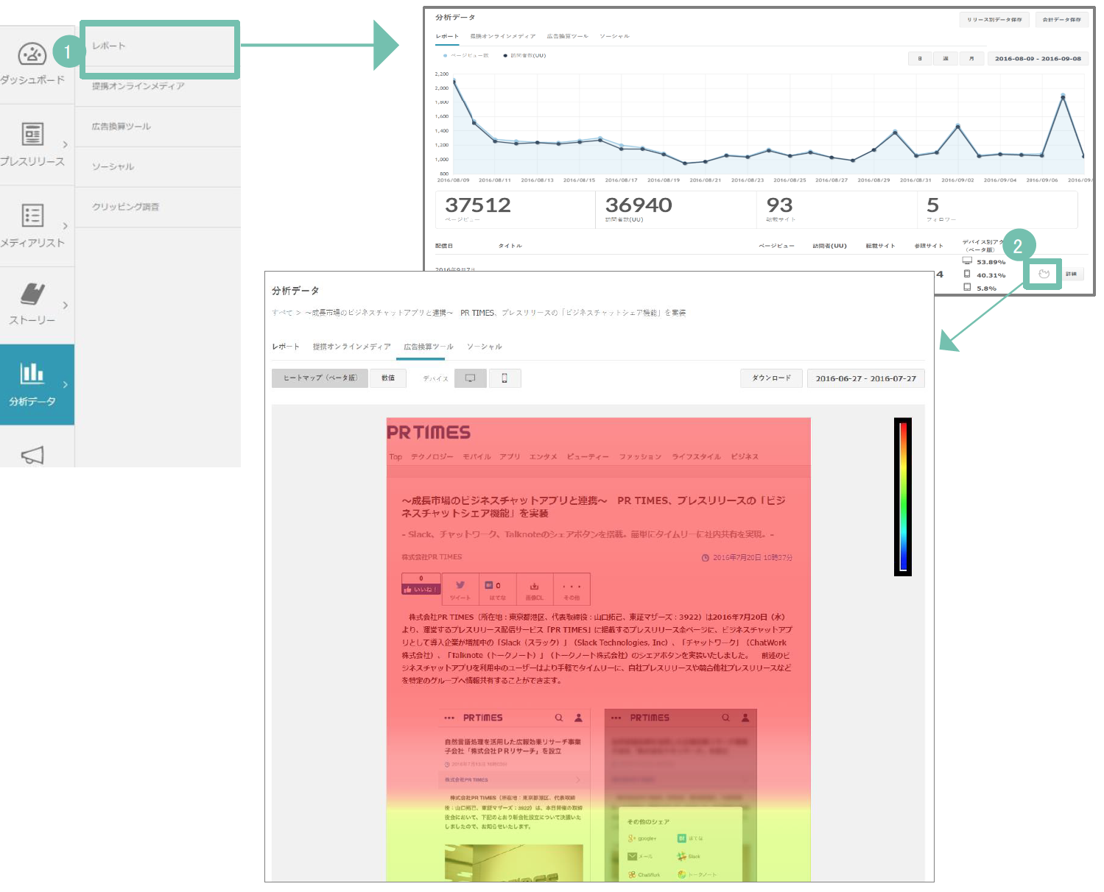This screenshot has height=892, width=1104.
Task: Switch to 広告換算ツール tab in heatmap panel
Action: pyautogui.click(x=429, y=347)
